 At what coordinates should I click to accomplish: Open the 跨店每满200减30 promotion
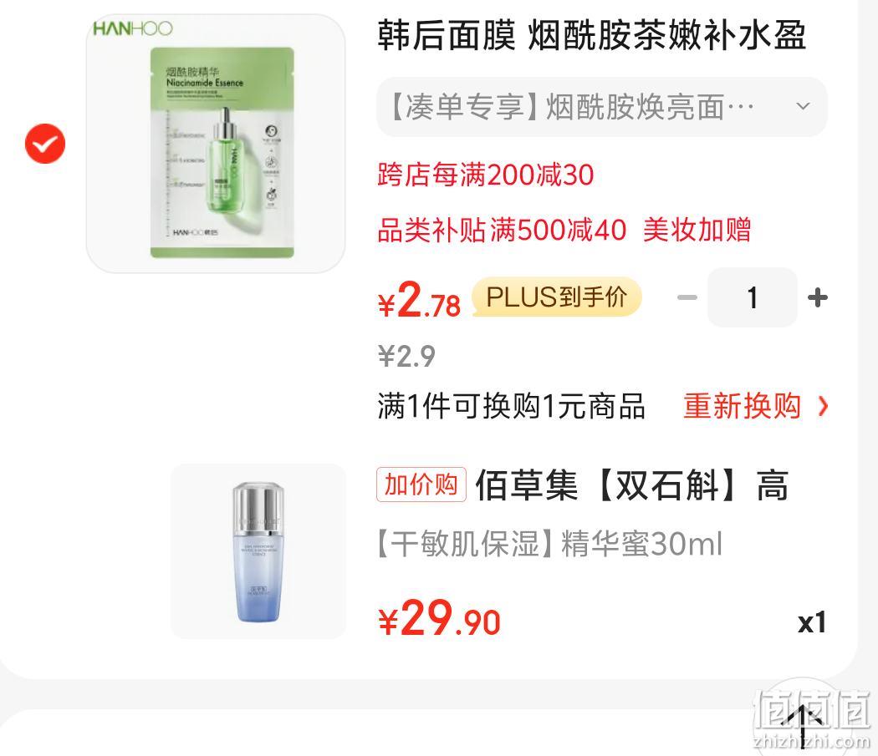click(486, 175)
